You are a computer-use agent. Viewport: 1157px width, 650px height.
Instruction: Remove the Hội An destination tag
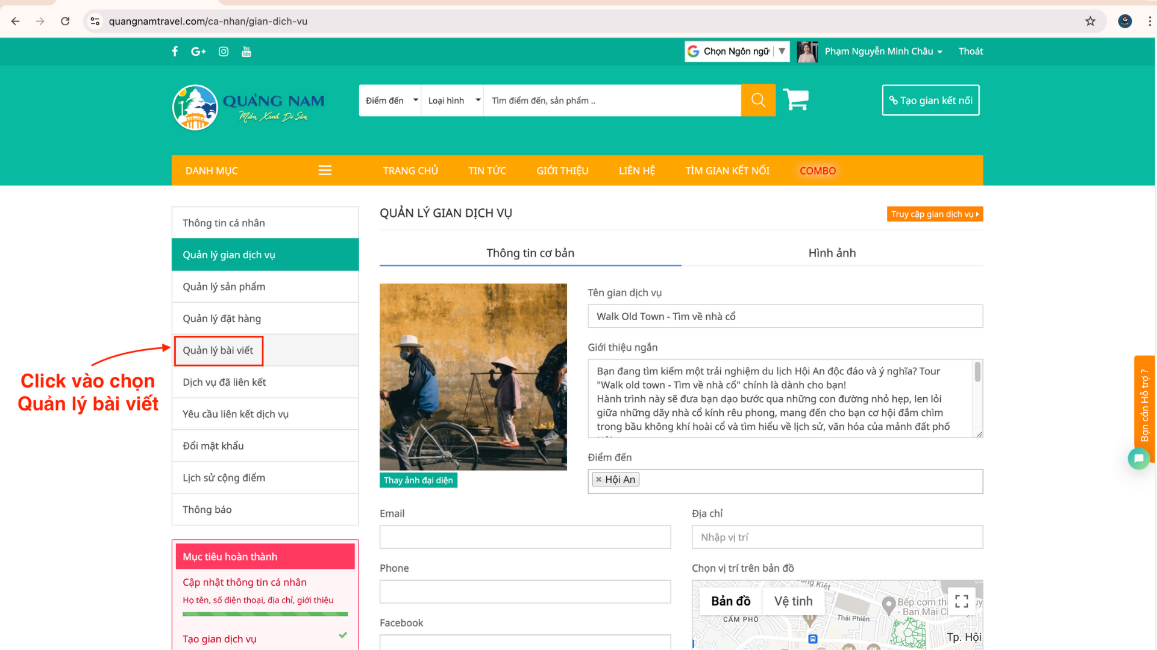coord(598,480)
